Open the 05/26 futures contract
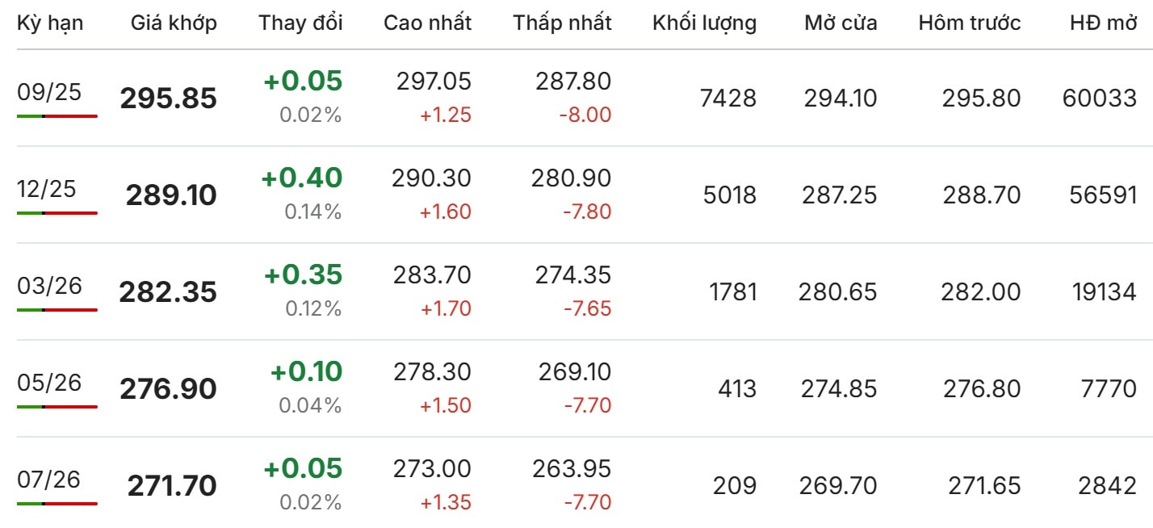Screen dimensions: 1153x528 [49, 383]
